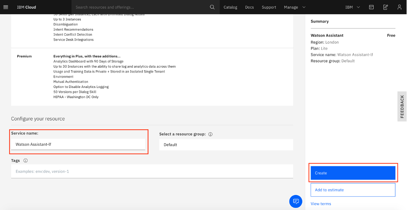Click 'Mutual Authentication' feature text
Image resolution: width=407 pixels, height=210 pixels.
71,81
